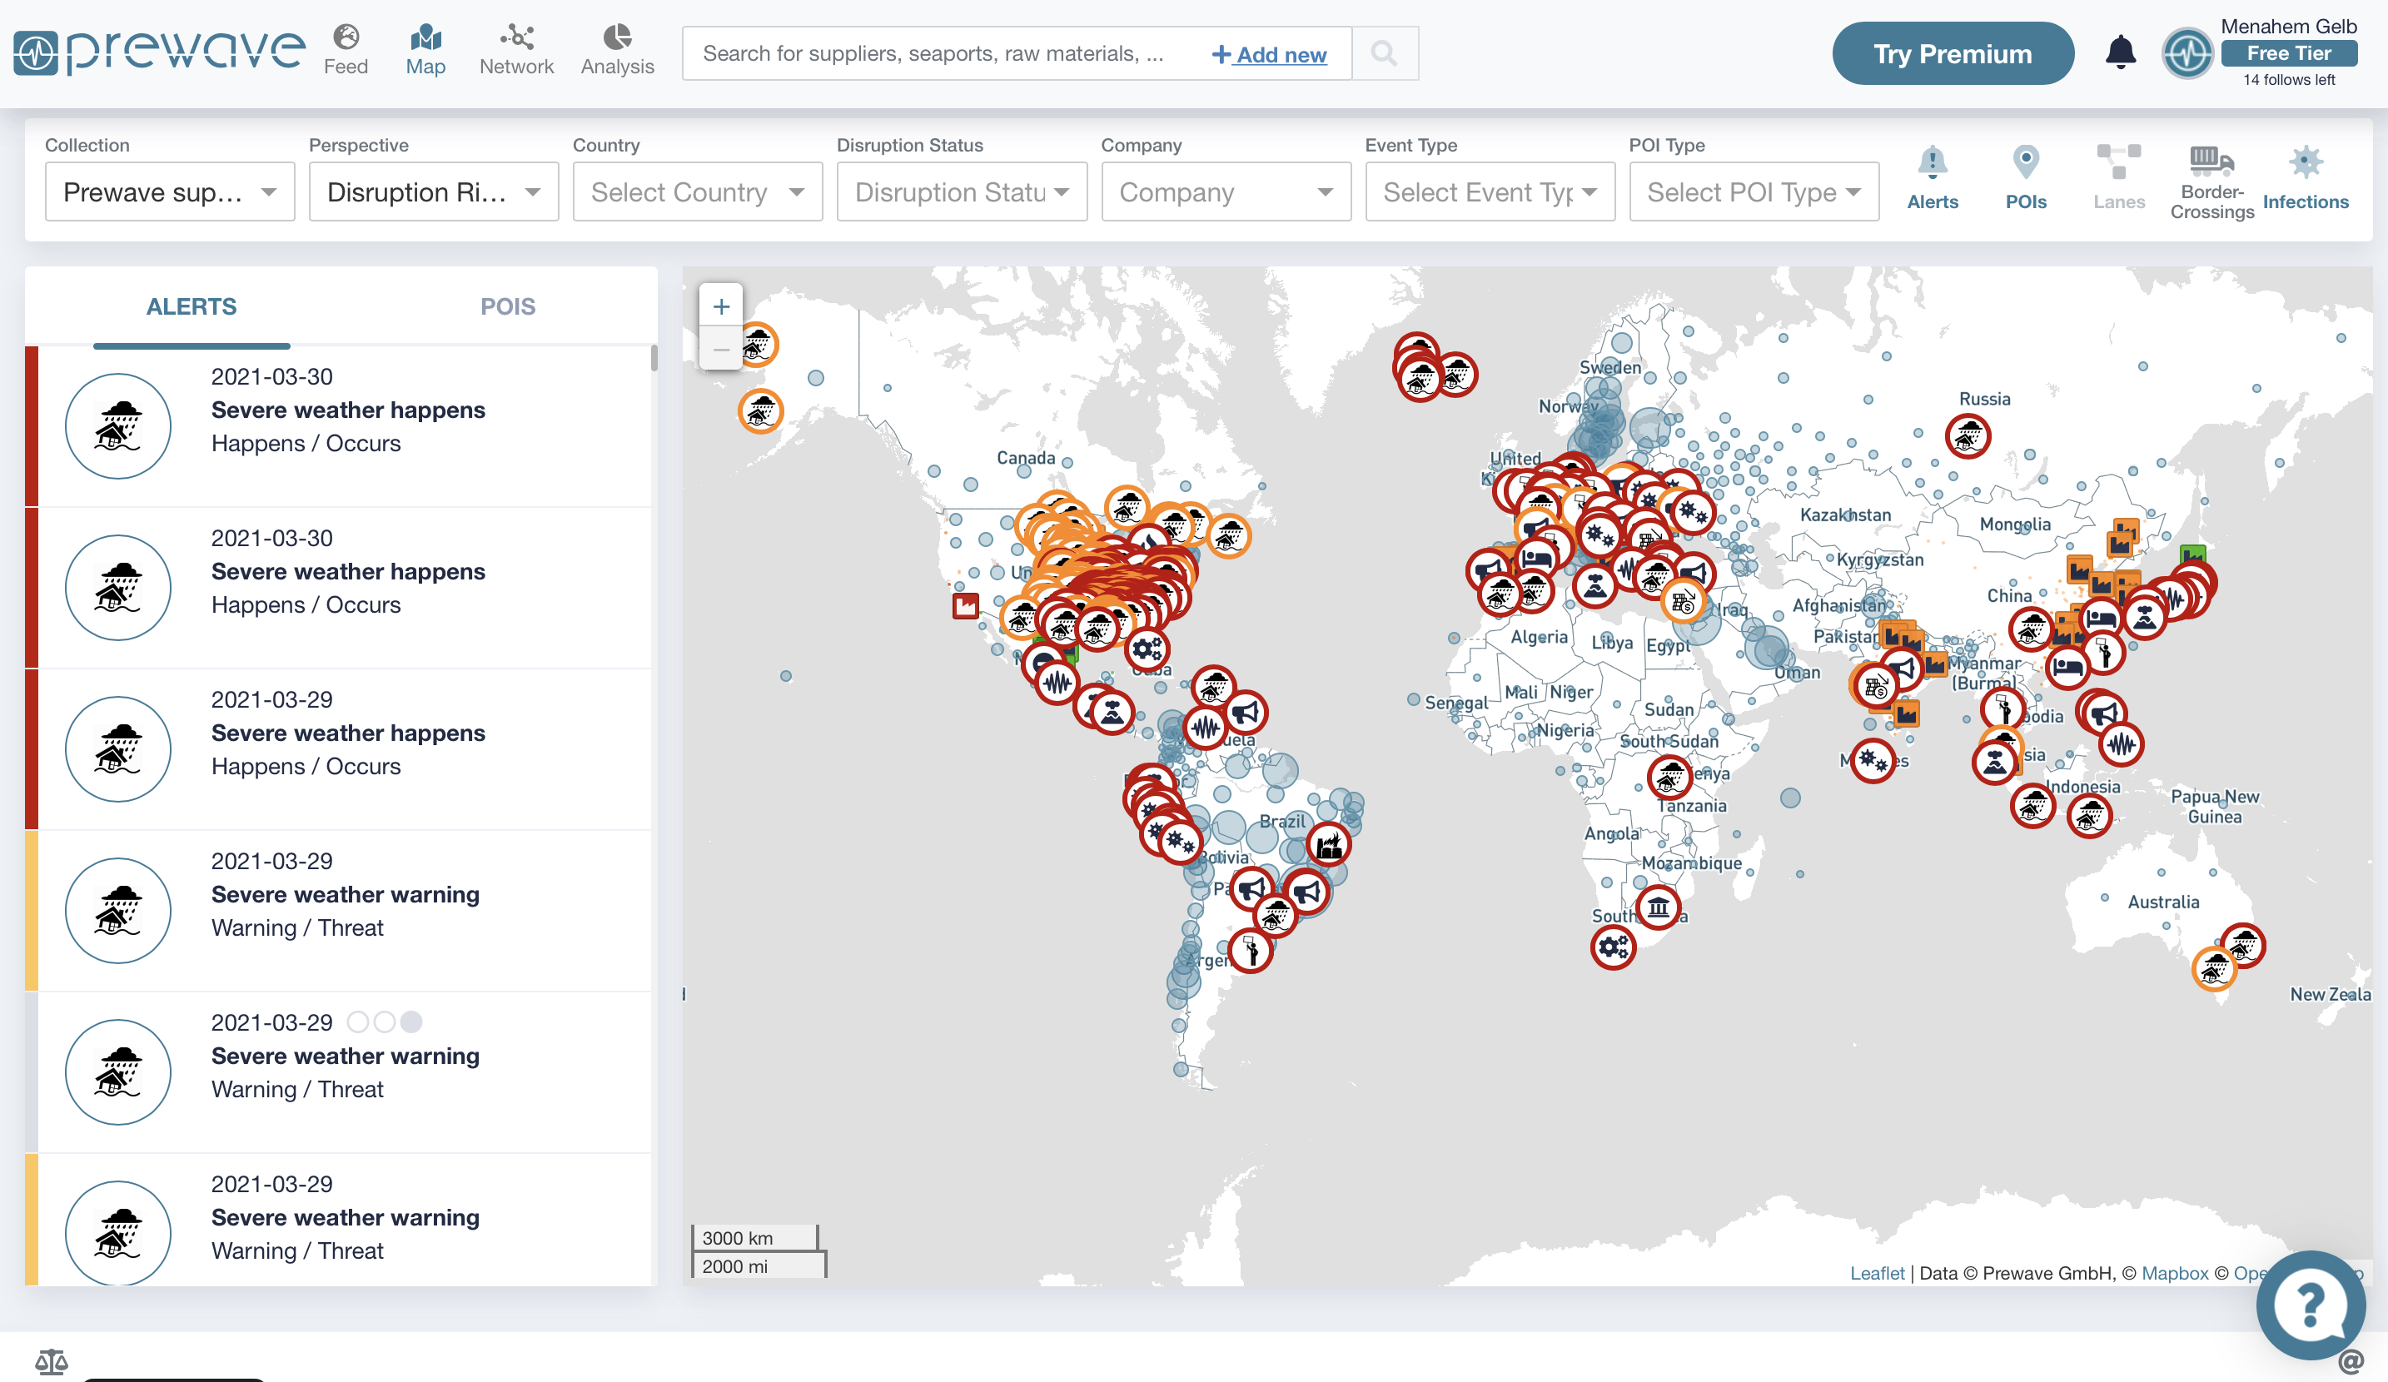
Task: Click the map zoom in button
Action: (x=721, y=307)
